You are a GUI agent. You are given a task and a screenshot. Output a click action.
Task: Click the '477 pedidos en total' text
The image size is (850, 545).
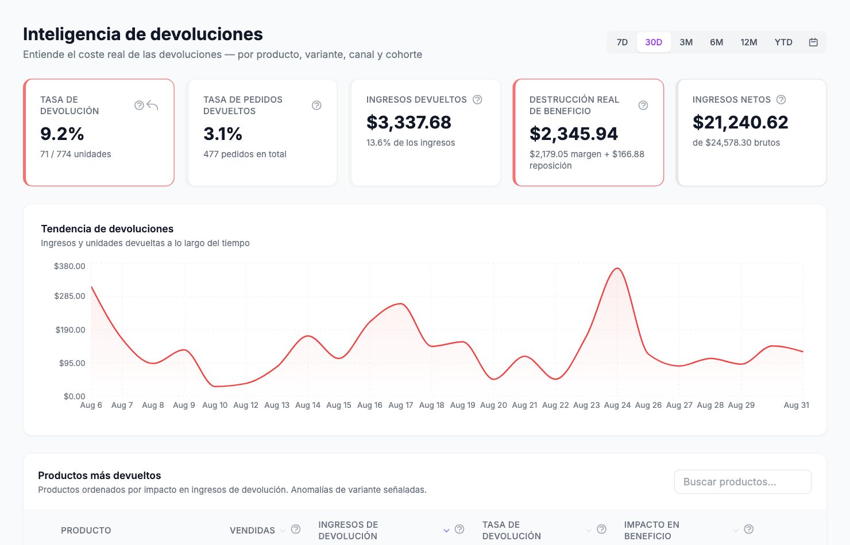(245, 154)
